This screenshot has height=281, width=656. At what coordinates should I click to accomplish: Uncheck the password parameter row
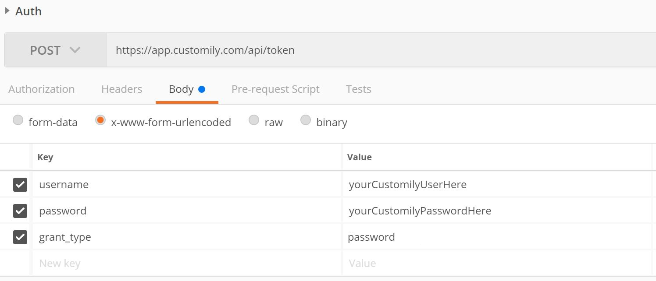pyautogui.click(x=19, y=211)
